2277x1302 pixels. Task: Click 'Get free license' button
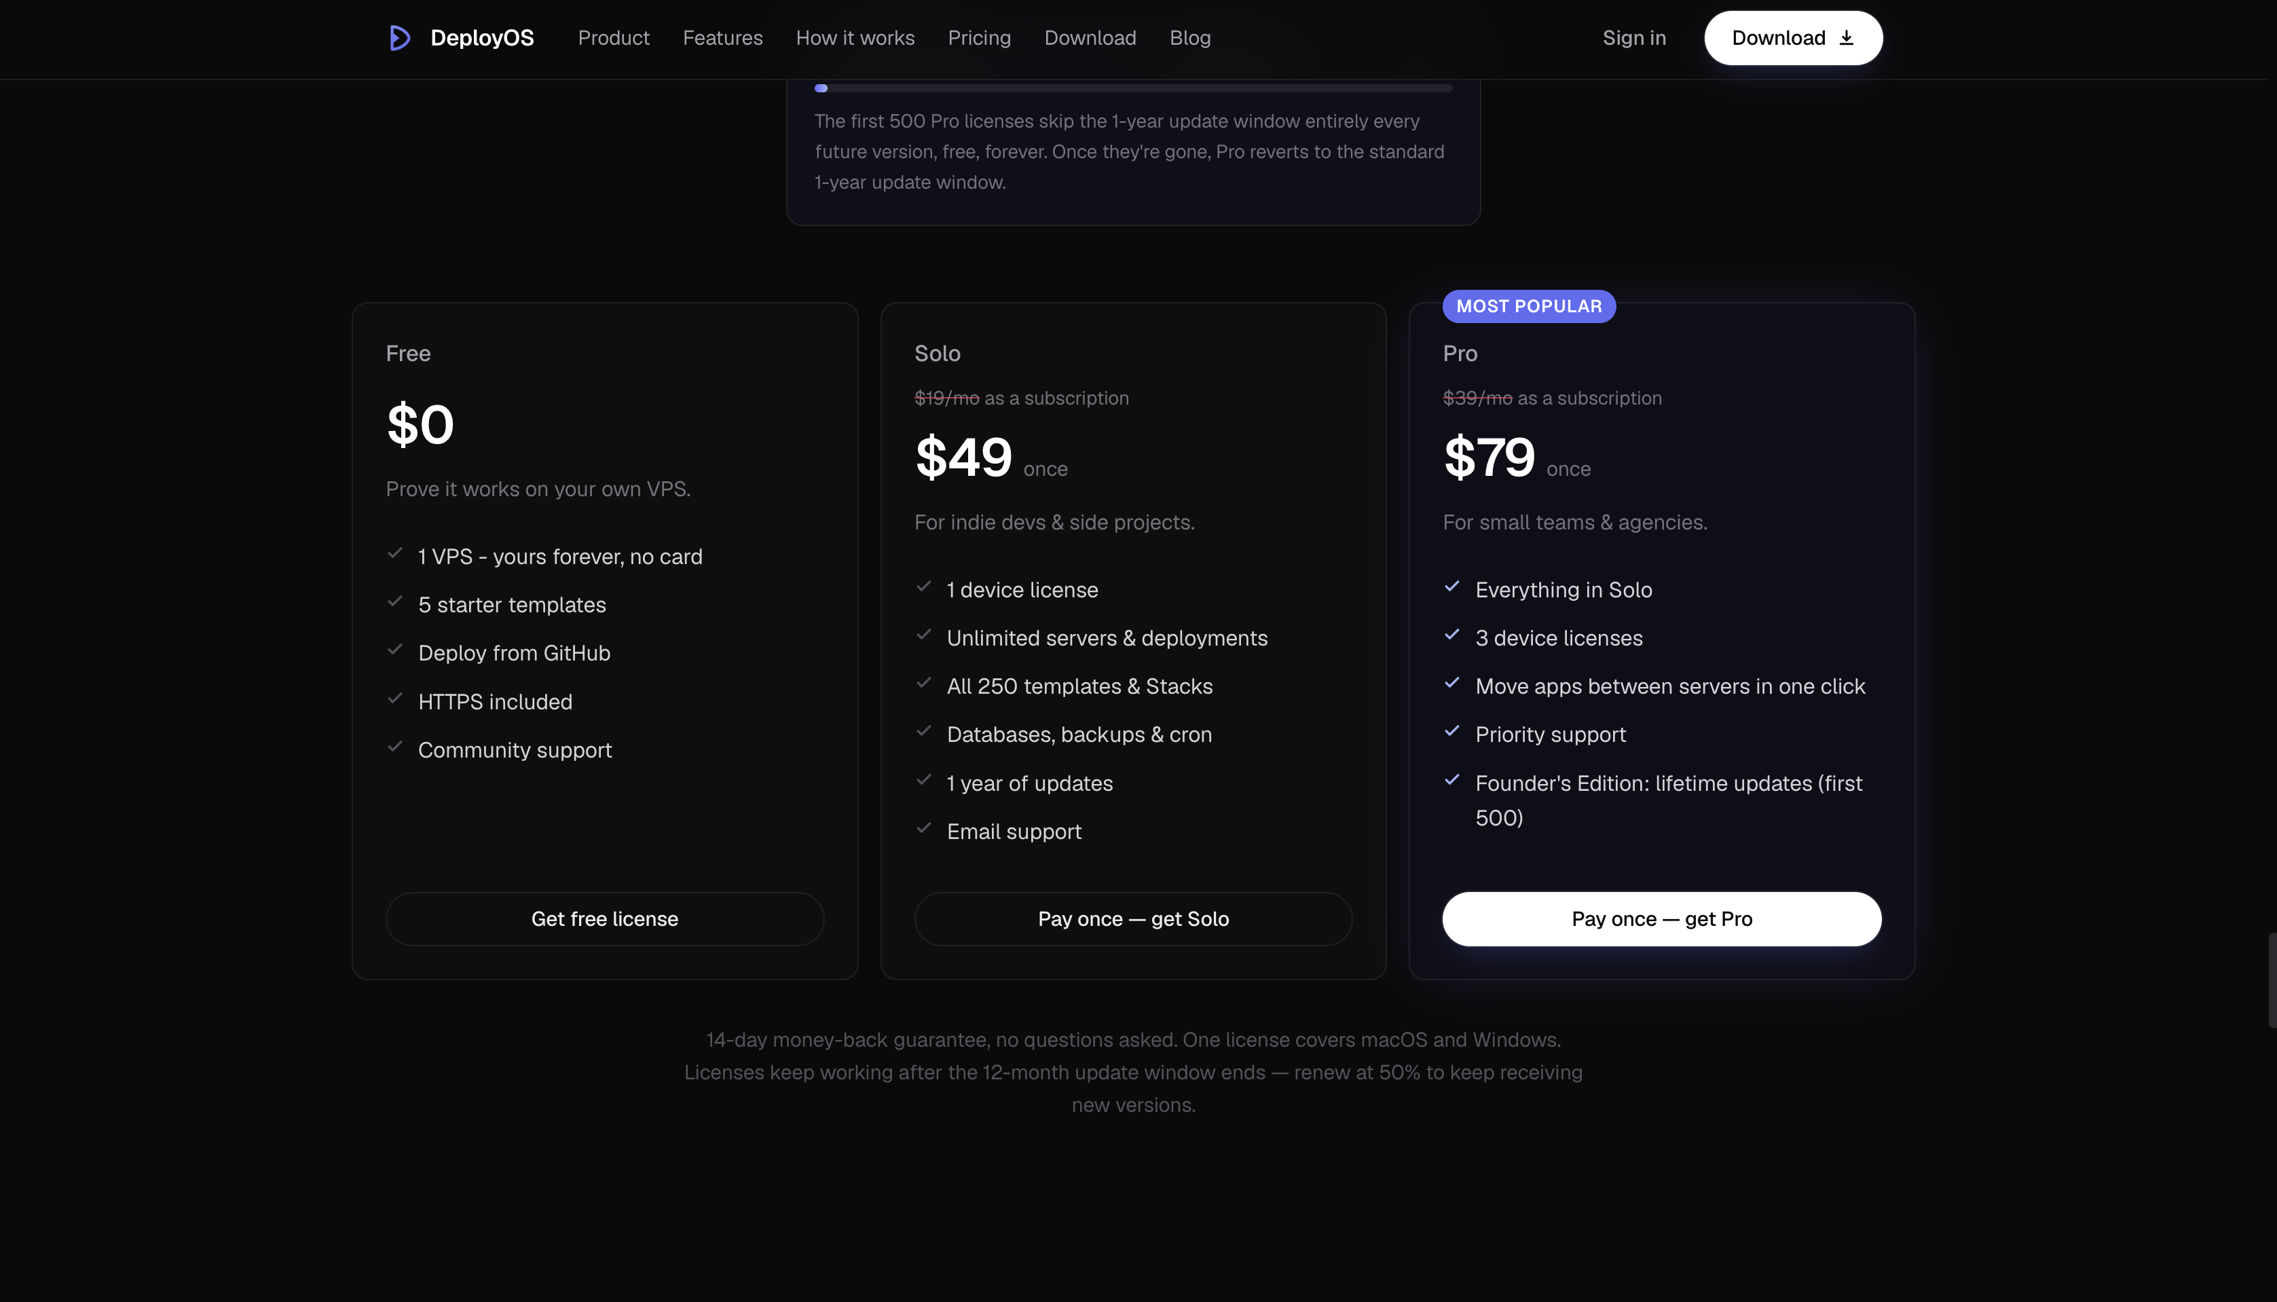point(605,918)
